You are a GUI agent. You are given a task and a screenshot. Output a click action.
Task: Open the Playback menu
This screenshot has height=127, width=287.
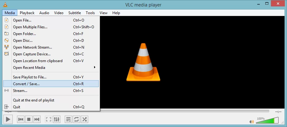tap(27, 13)
